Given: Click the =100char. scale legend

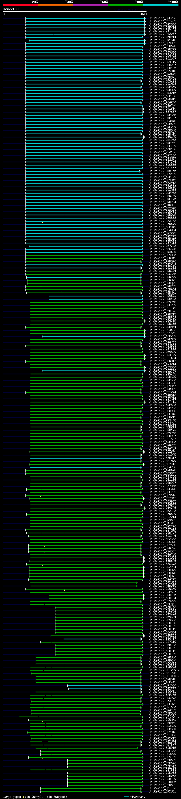Looking at the screenshot, I should tap(134, 796).
